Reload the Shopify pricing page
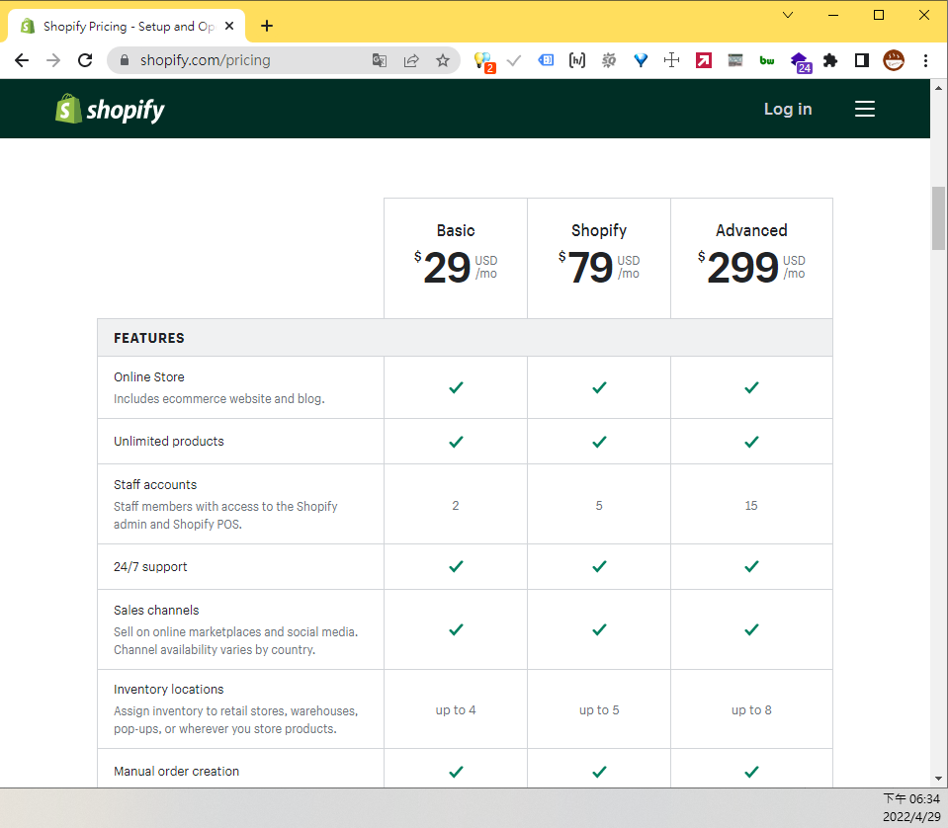This screenshot has height=828, width=948. [x=85, y=60]
